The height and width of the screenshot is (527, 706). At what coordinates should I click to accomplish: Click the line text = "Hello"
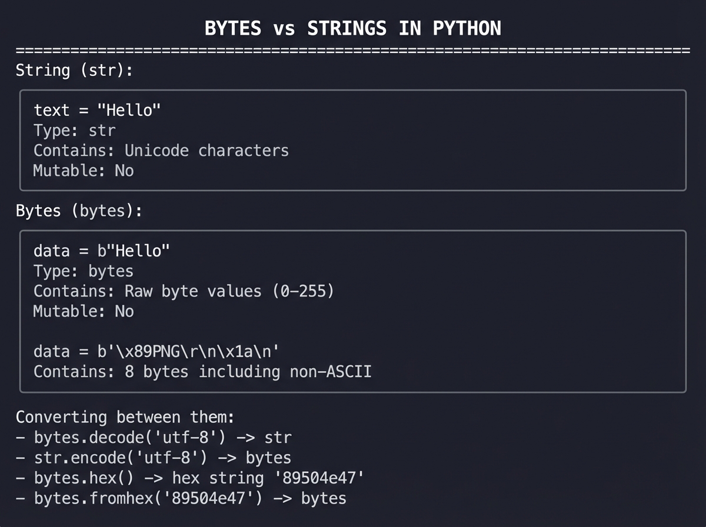click(x=97, y=111)
